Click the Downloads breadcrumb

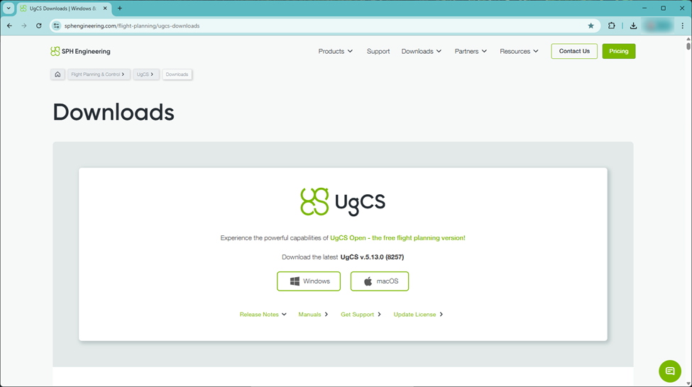click(177, 74)
